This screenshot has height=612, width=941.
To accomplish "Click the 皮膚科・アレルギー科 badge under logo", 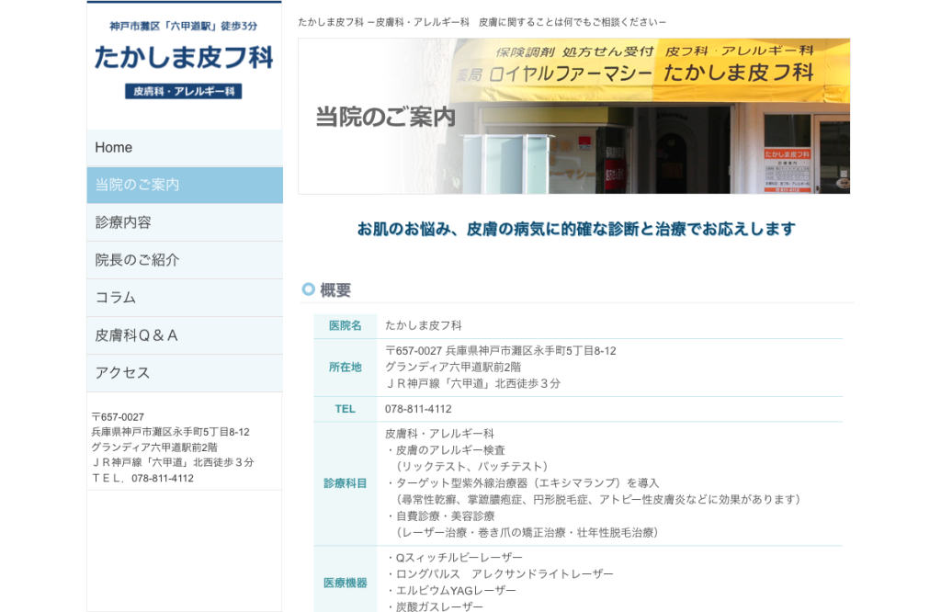I will (x=184, y=91).
